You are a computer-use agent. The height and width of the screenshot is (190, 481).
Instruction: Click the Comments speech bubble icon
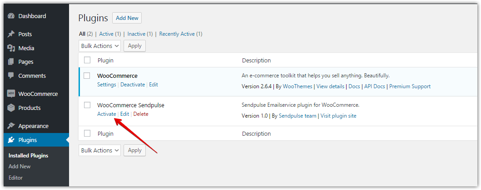coord(11,76)
